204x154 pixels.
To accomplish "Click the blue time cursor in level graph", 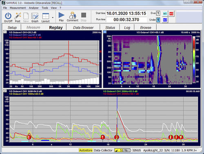I will (x=117, y=119).
